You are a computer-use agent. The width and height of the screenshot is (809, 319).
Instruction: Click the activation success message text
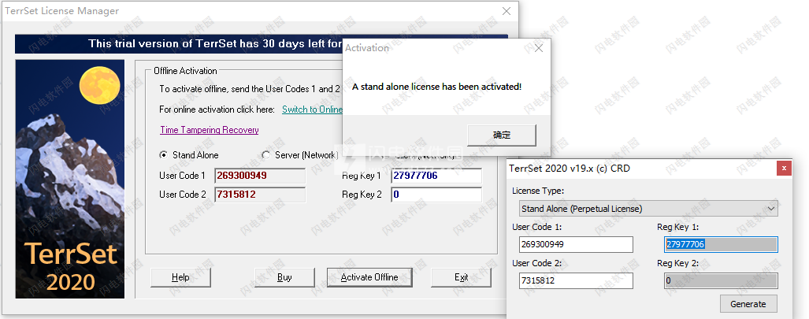(x=436, y=87)
